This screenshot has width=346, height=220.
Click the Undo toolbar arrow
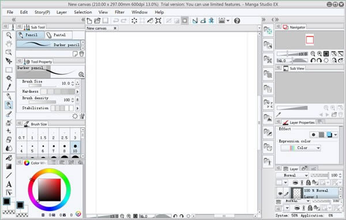[116, 21]
